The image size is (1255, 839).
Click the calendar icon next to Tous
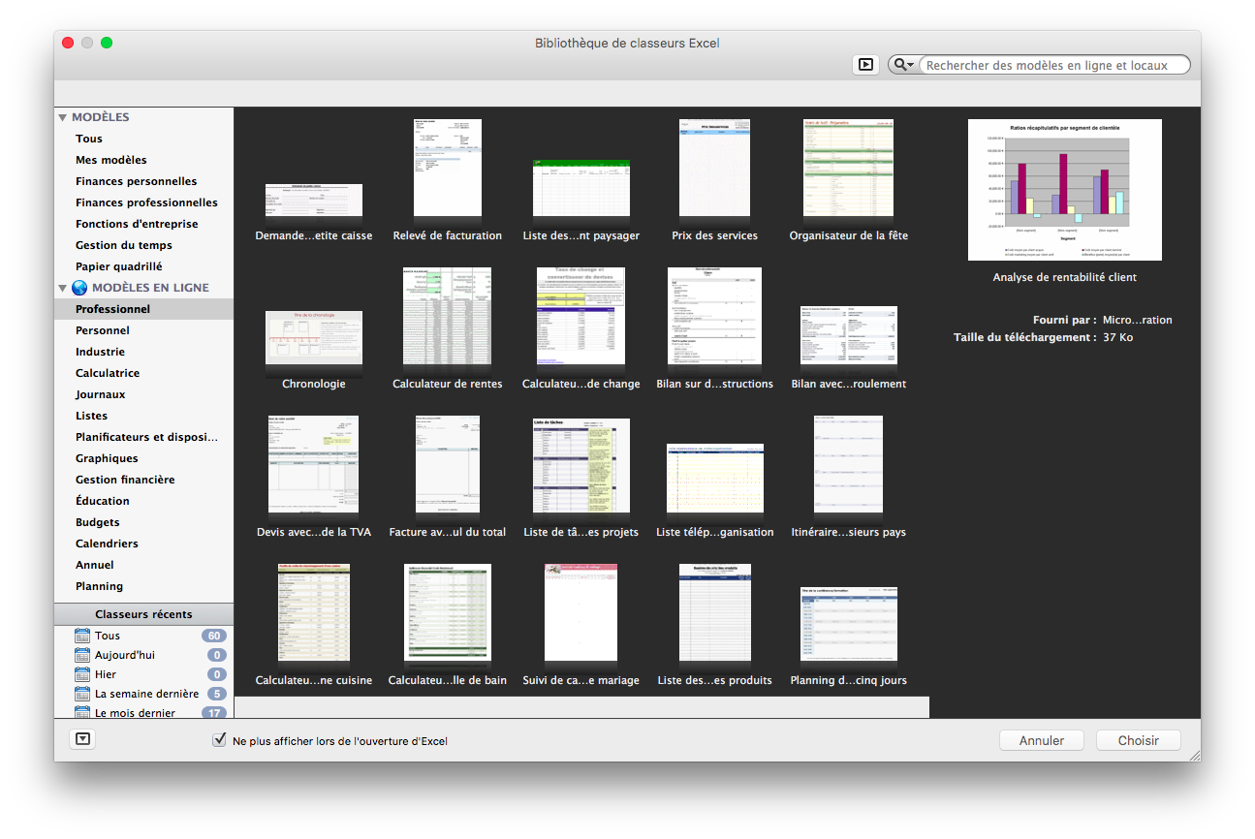tap(82, 636)
